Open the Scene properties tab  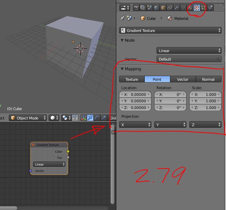[149, 8]
